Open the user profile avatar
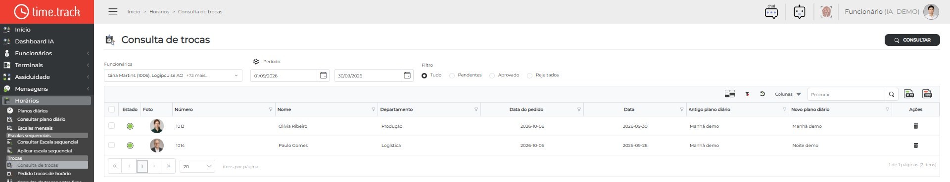The image size is (950, 182). [931, 12]
